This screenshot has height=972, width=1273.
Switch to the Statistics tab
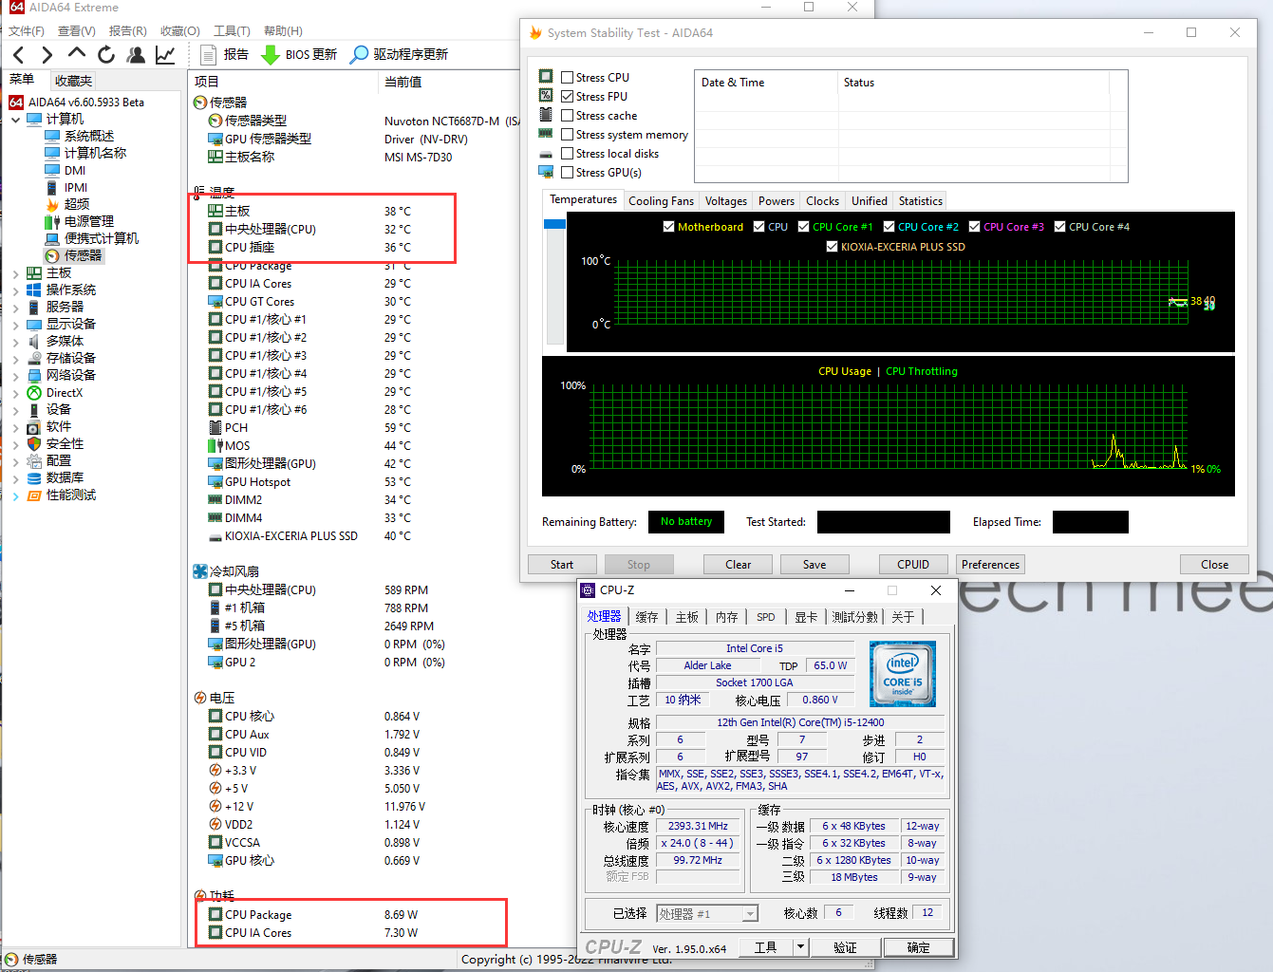pyautogui.click(x=920, y=201)
